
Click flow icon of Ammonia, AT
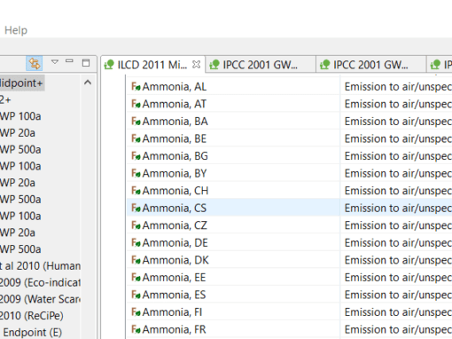[x=136, y=104]
